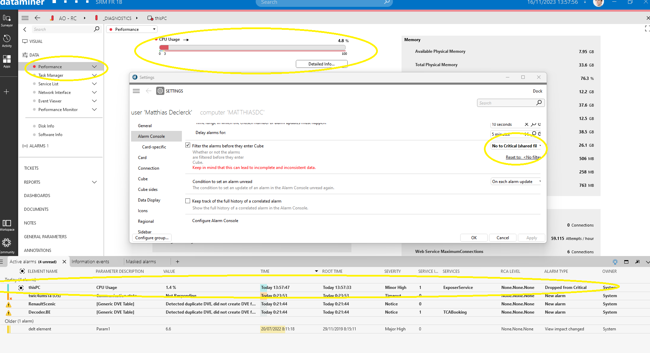Click the window-layout icon in Alarm Console bar
The height and width of the screenshot is (353, 650).
pos(626,262)
